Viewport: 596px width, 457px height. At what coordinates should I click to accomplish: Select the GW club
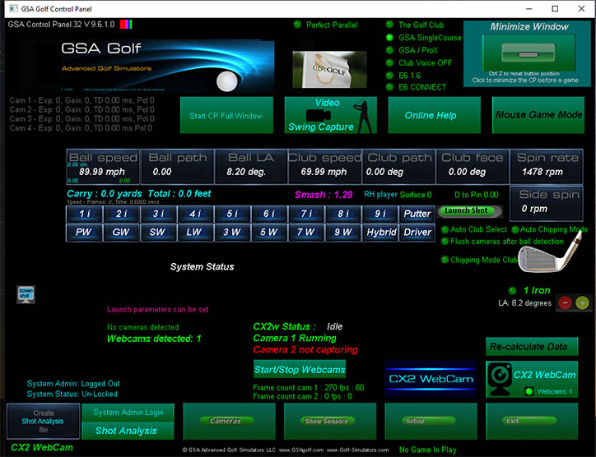(x=121, y=233)
